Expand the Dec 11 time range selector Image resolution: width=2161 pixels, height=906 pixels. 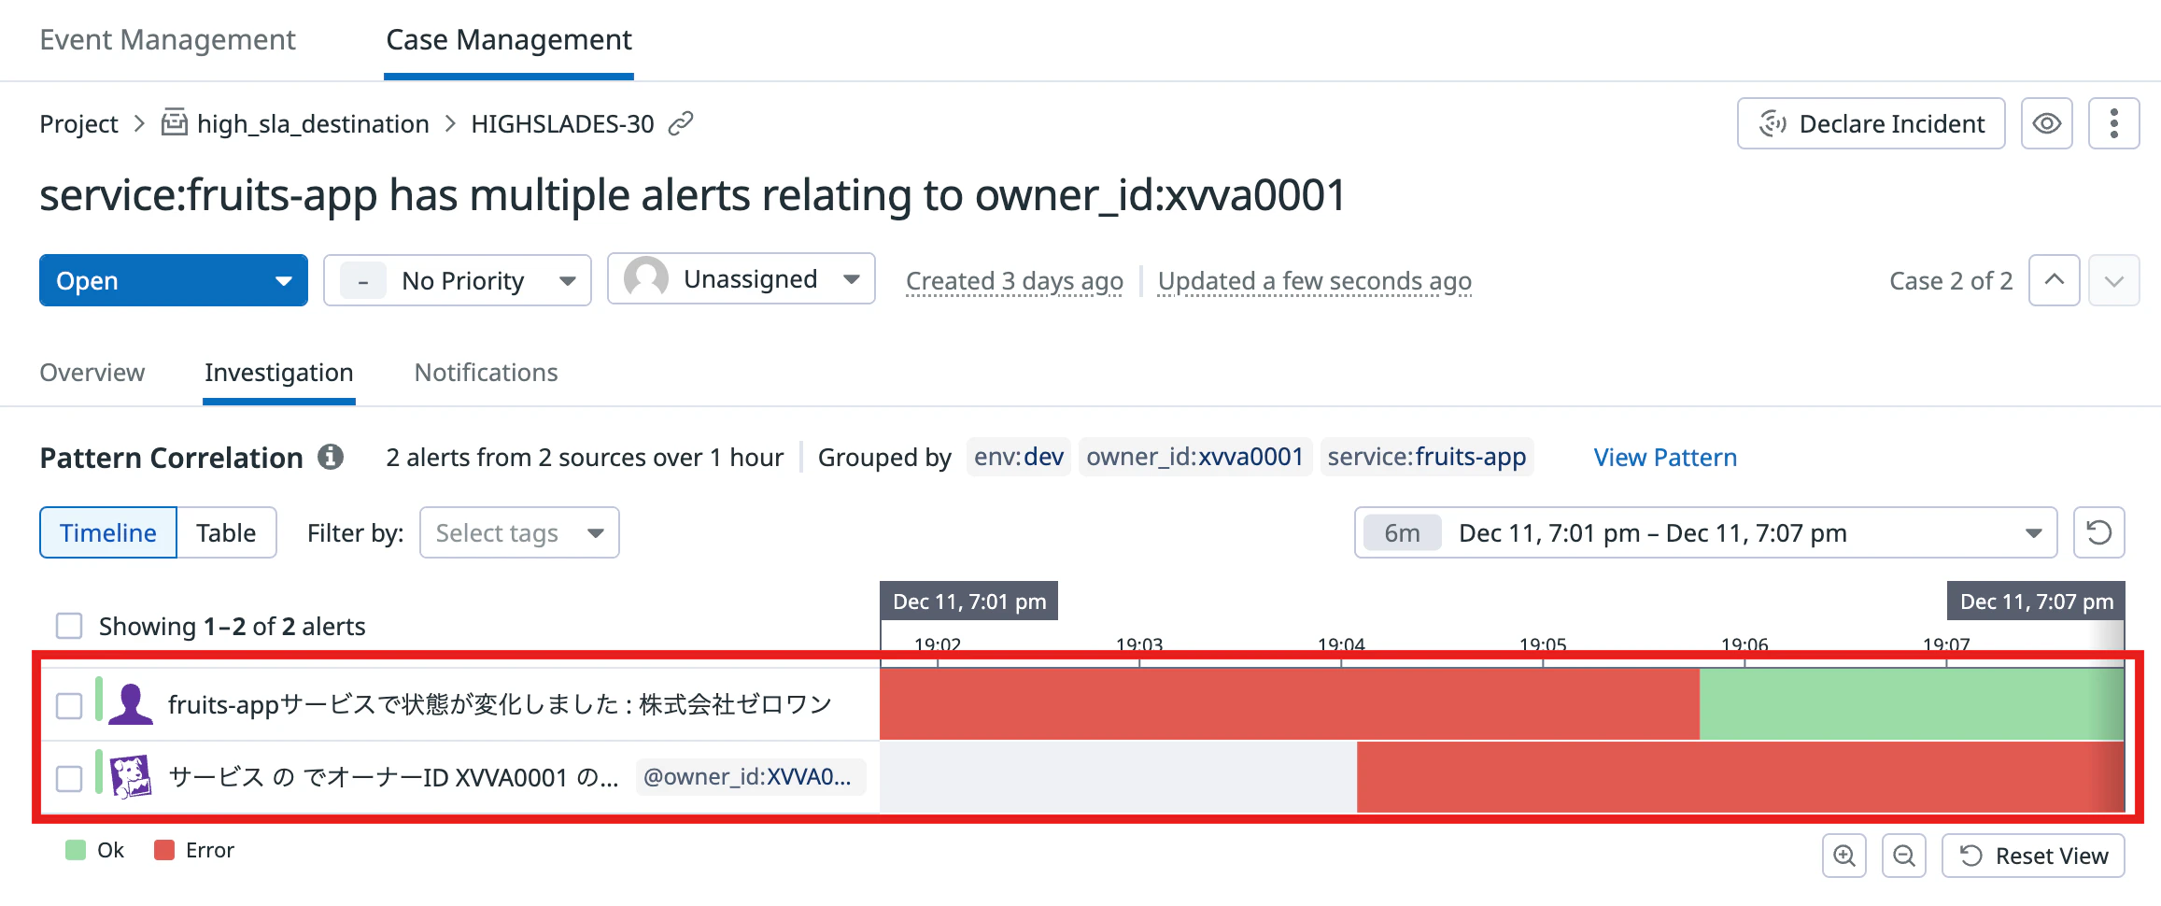(1706, 532)
